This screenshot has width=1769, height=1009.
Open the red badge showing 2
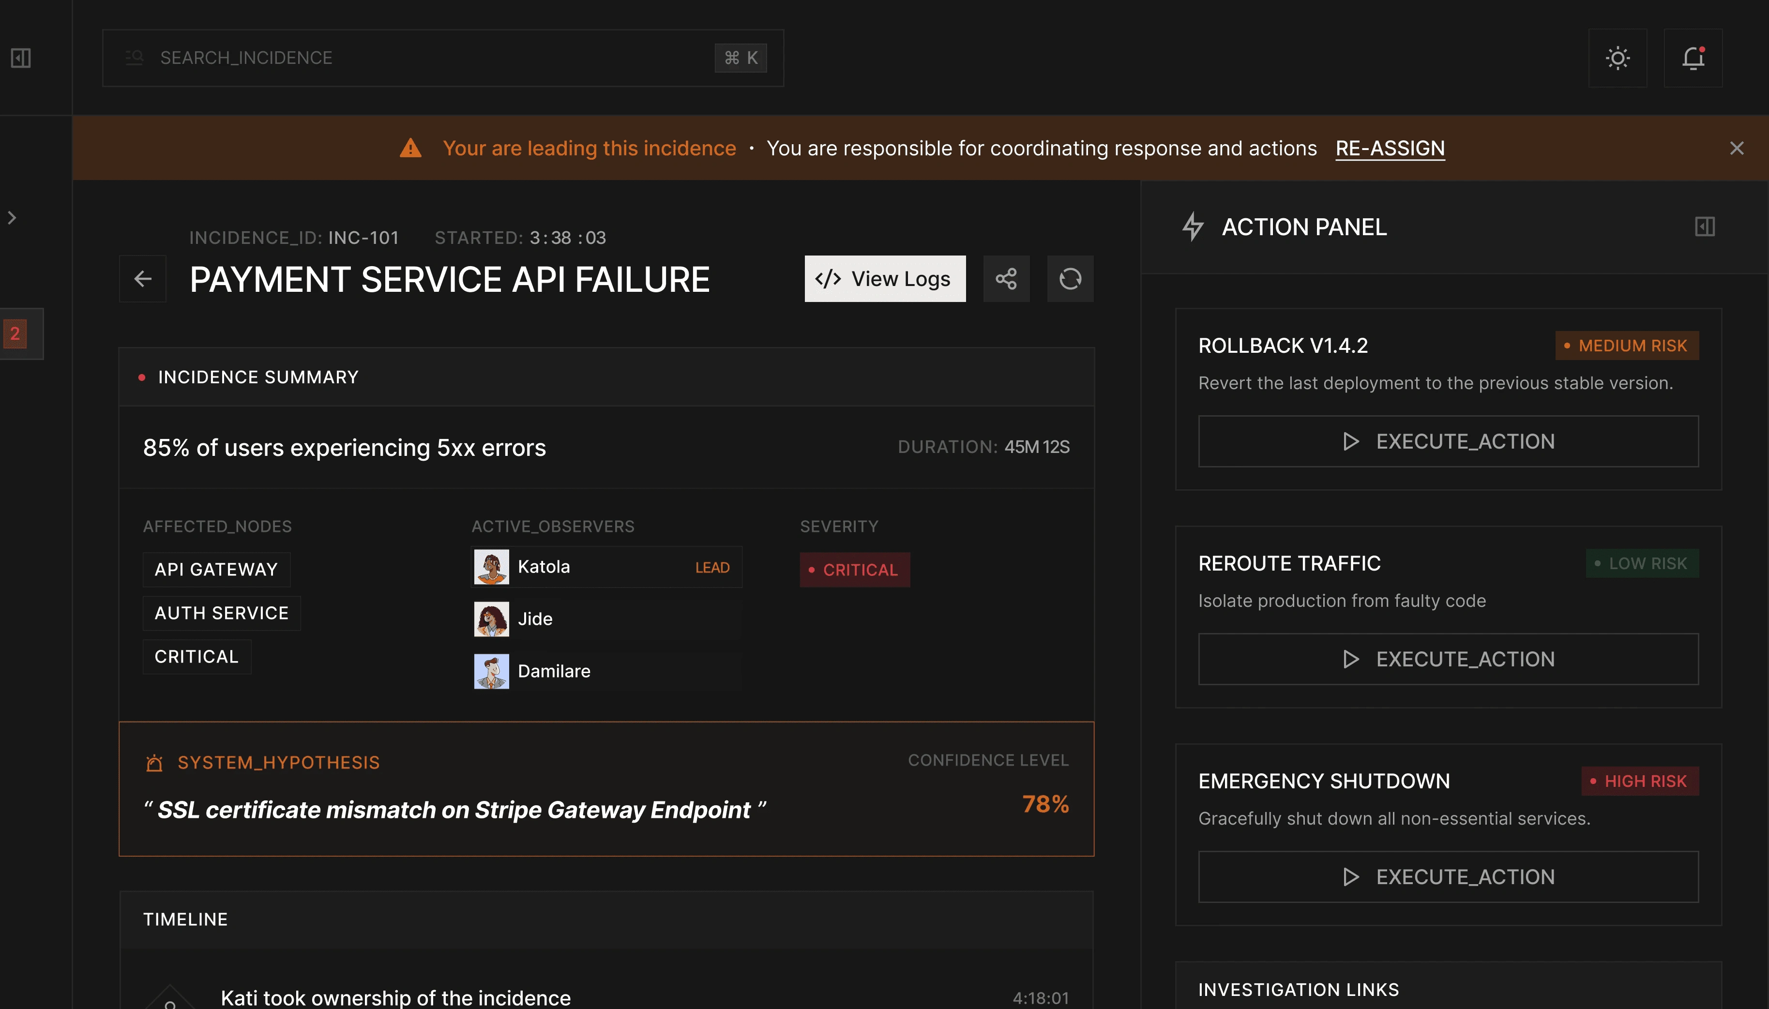(x=15, y=333)
